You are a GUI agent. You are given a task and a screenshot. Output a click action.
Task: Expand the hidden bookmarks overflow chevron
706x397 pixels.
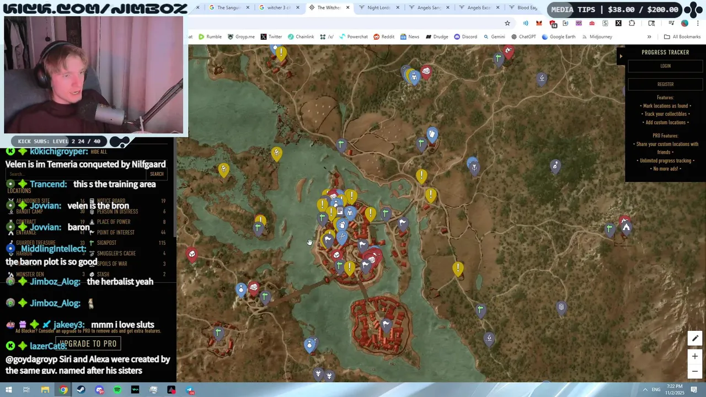click(649, 37)
